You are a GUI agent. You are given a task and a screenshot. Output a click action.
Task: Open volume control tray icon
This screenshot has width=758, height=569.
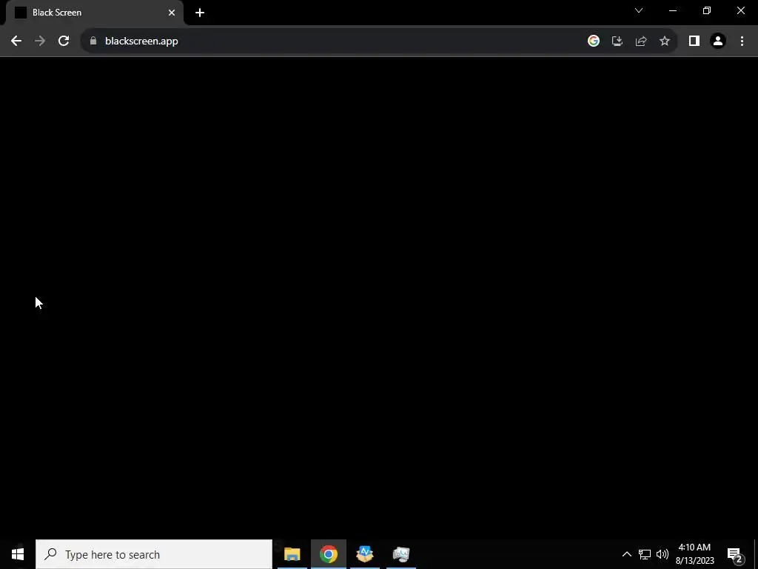point(663,554)
